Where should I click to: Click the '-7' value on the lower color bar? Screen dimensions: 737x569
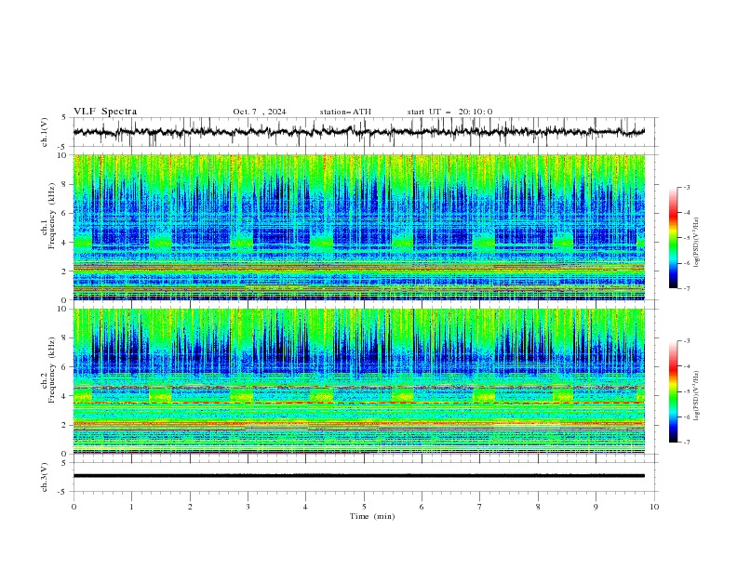[x=686, y=442]
